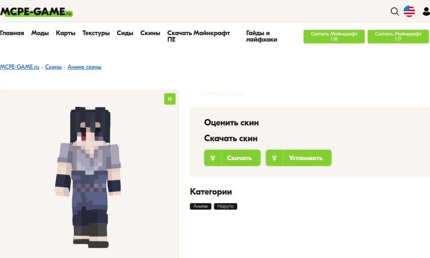Click the 3D Sasuke skin preview
430x258 pixels.
pos(89,177)
